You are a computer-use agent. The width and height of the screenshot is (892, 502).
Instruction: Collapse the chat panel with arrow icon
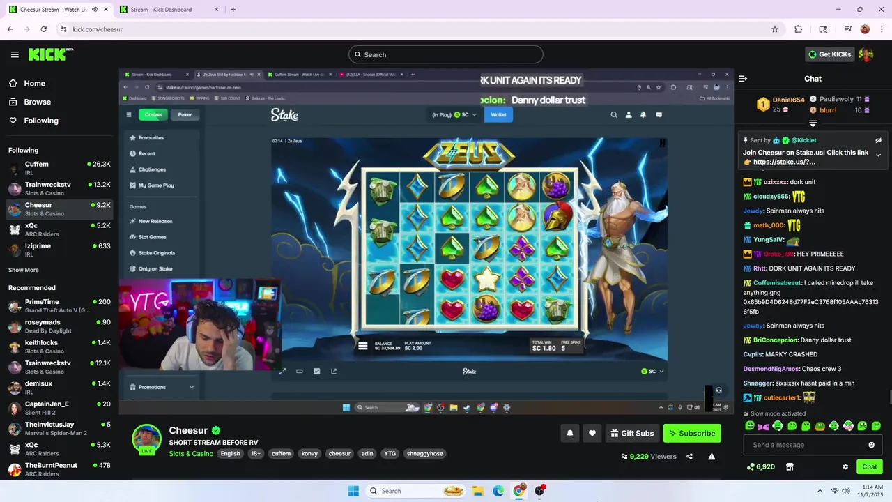pyautogui.click(x=743, y=79)
